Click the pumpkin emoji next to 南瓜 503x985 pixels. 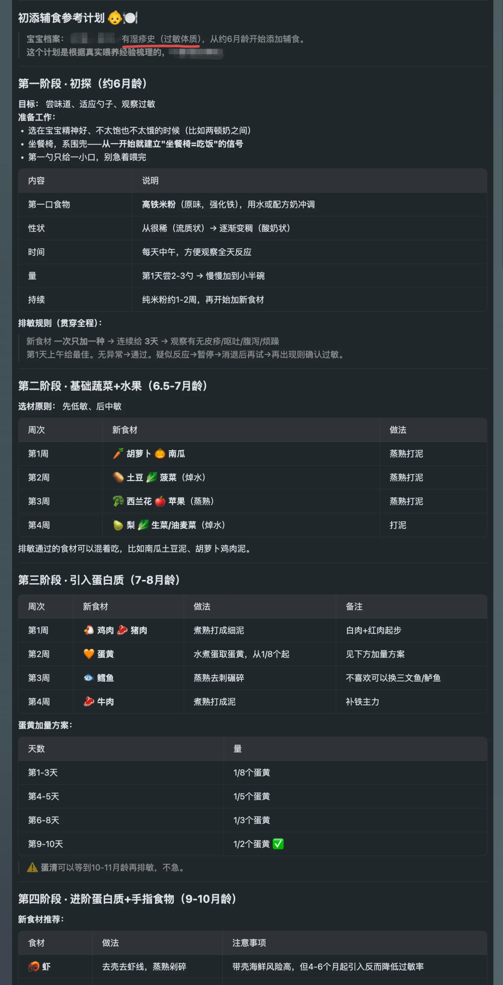pos(160,454)
